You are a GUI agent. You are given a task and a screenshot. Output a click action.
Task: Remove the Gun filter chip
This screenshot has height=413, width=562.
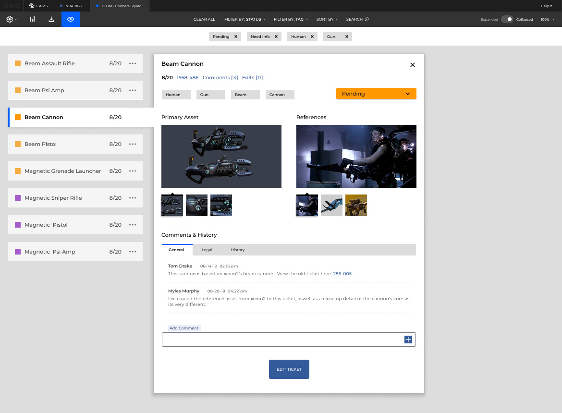tap(347, 36)
